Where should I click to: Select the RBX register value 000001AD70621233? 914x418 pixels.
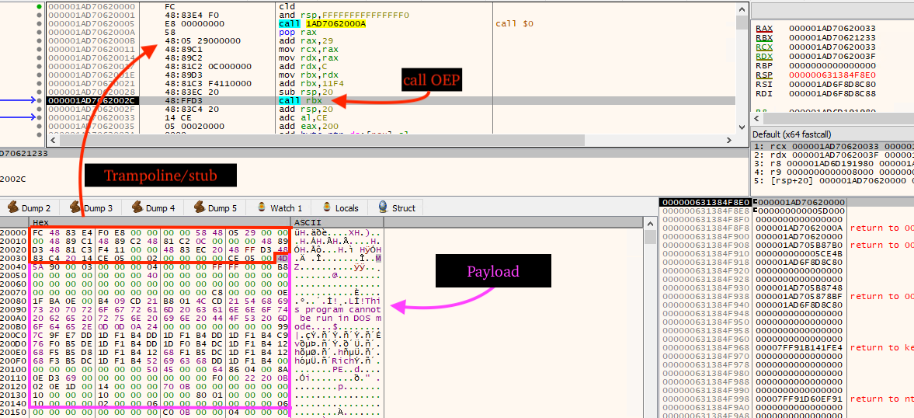tap(832, 37)
